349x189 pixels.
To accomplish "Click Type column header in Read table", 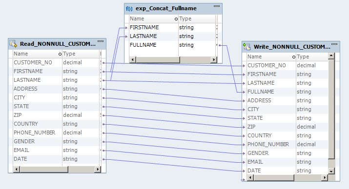I will [x=81, y=54].
